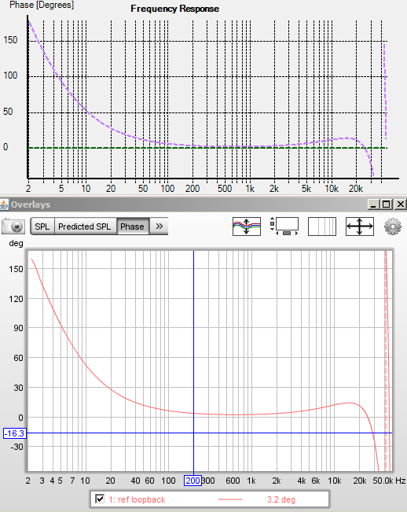Maximize the Overlays window
407x512 pixels.
[x=387, y=204]
